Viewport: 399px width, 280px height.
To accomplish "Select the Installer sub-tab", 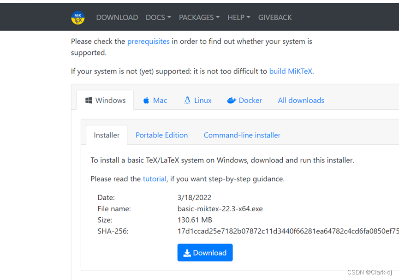I will click(x=107, y=135).
